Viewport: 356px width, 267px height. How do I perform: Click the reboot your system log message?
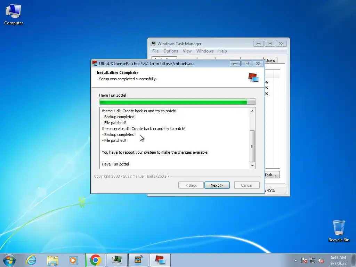[x=155, y=152]
